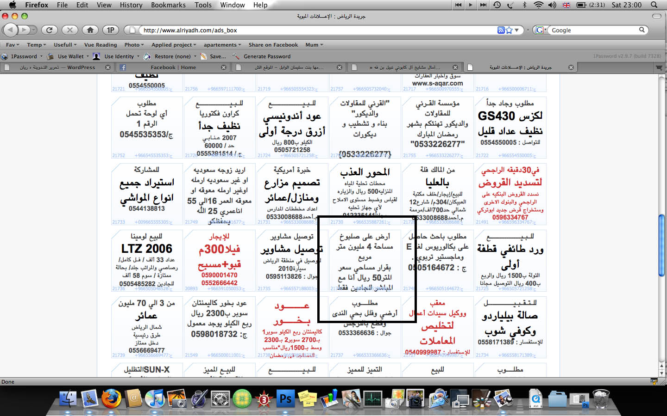667x416 pixels.
Task: Go back with the Back arrow button
Action: [x=10, y=30]
